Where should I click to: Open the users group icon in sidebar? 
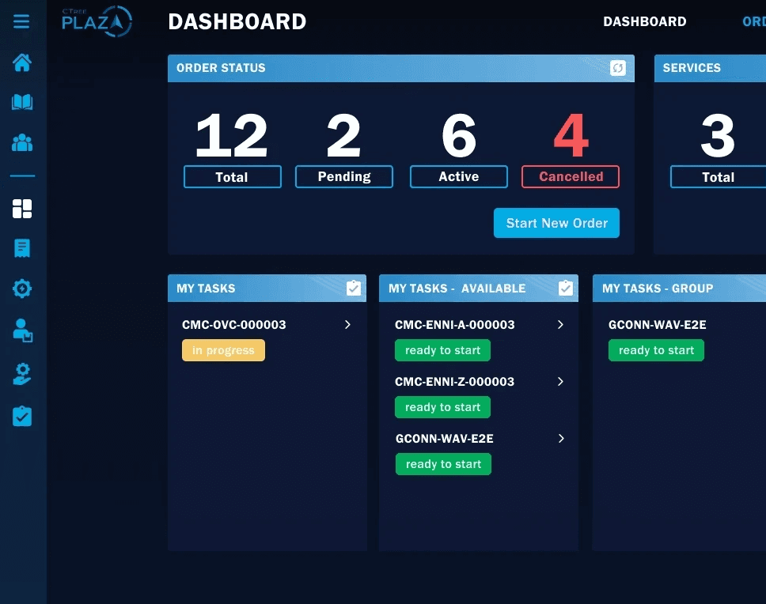coord(22,142)
